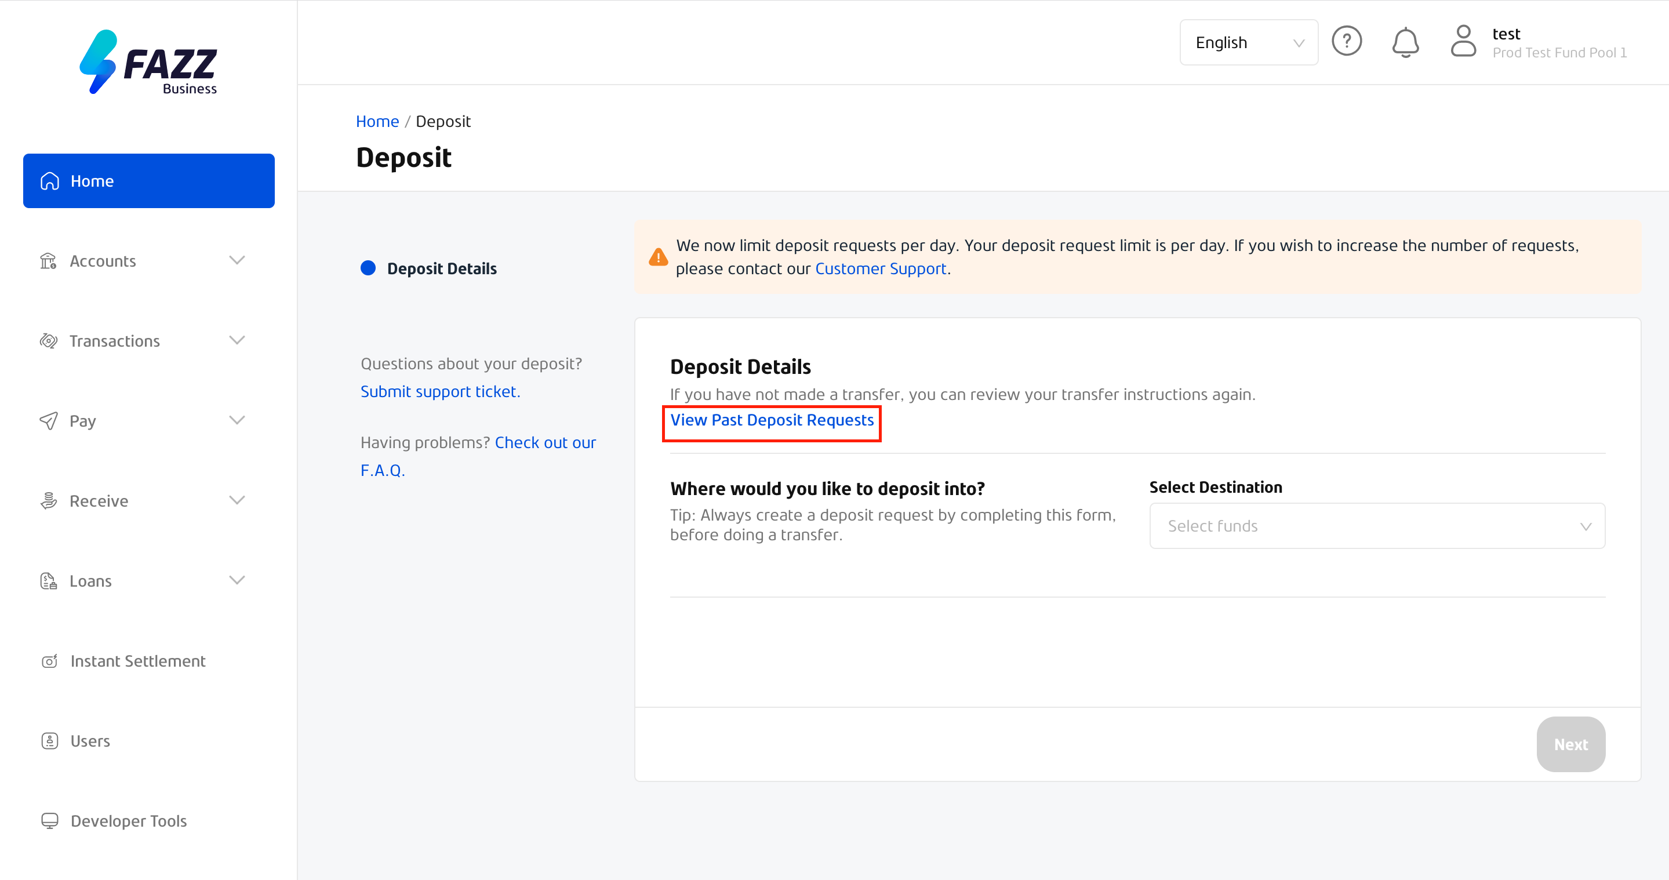Click the user profile avatar icon

[x=1464, y=42]
